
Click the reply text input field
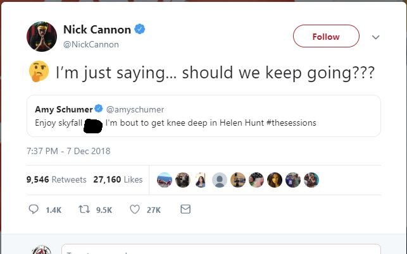[220, 250]
